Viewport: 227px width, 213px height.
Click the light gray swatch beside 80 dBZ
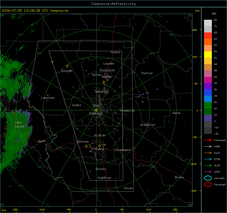click(208, 23)
